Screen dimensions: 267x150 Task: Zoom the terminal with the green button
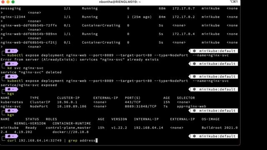(x=13, y=2)
